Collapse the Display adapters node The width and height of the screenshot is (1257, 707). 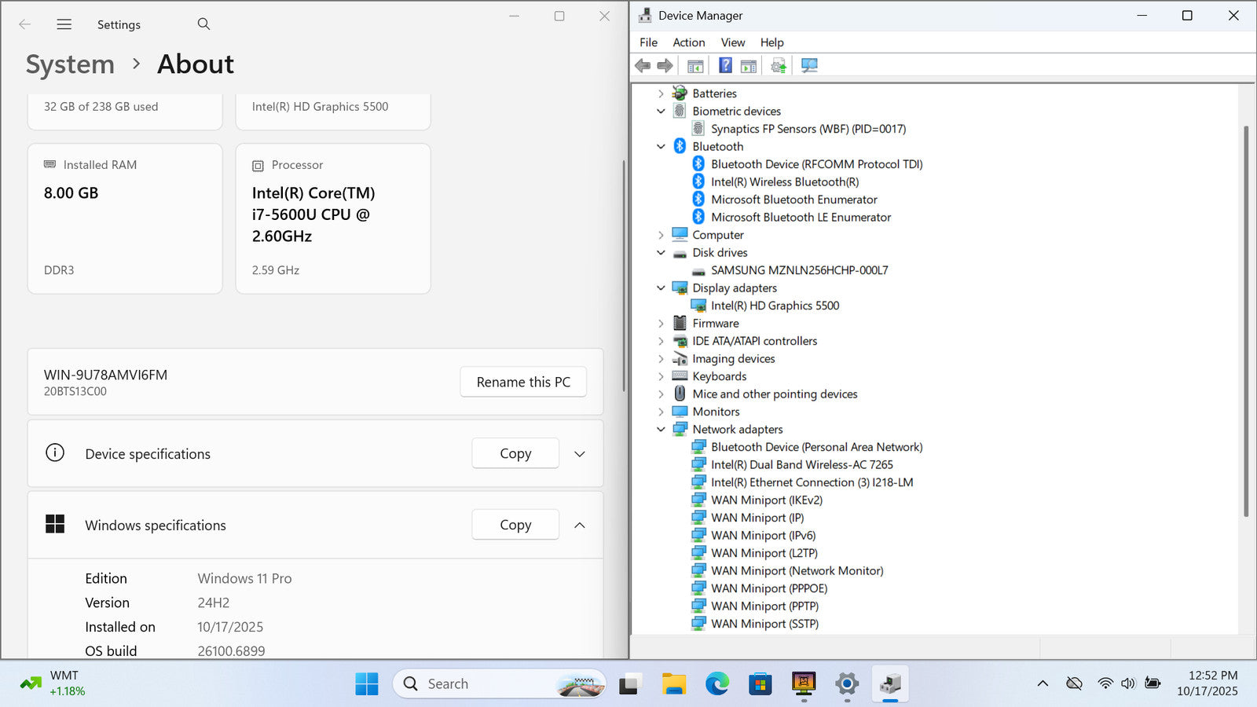tap(661, 288)
